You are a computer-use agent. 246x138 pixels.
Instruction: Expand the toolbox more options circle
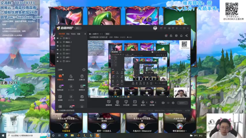(84, 70)
